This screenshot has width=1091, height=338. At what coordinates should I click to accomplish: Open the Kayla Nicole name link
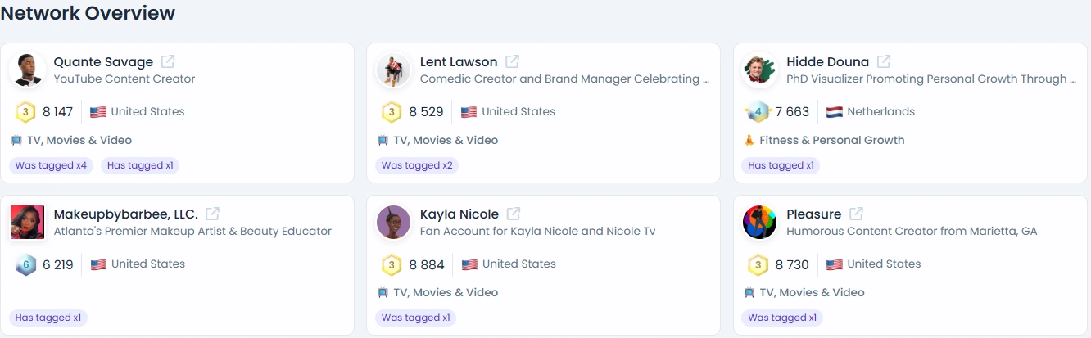coord(459,214)
